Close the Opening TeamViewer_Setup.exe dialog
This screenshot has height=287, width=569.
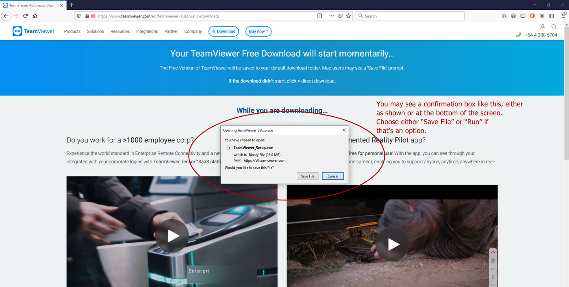(x=344, y=130)
